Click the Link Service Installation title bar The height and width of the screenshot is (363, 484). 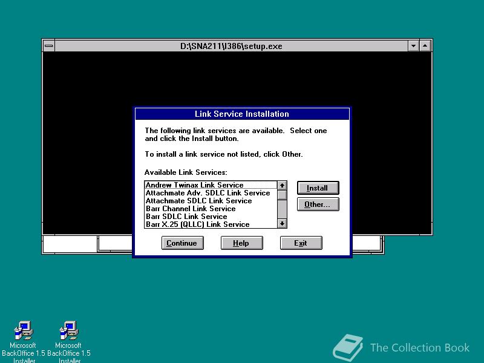pos(242,114)
